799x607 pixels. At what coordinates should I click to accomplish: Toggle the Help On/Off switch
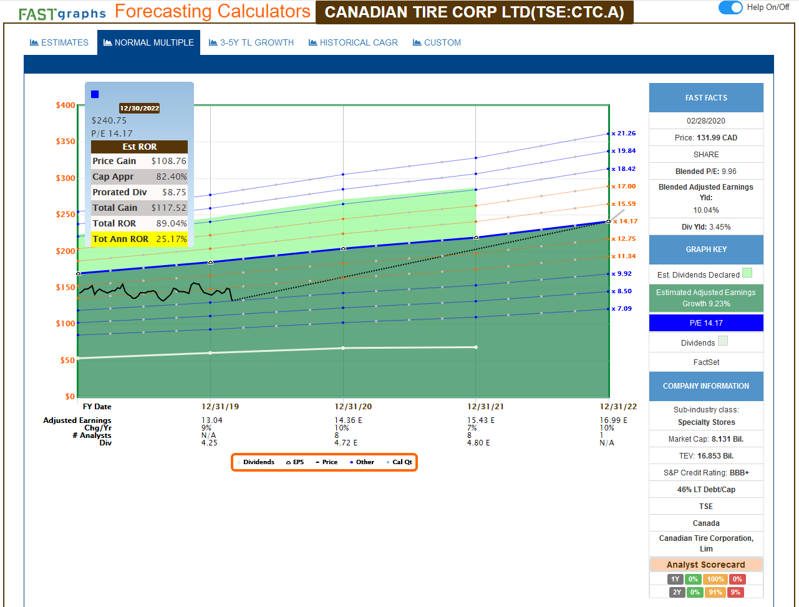click(730, 7)
